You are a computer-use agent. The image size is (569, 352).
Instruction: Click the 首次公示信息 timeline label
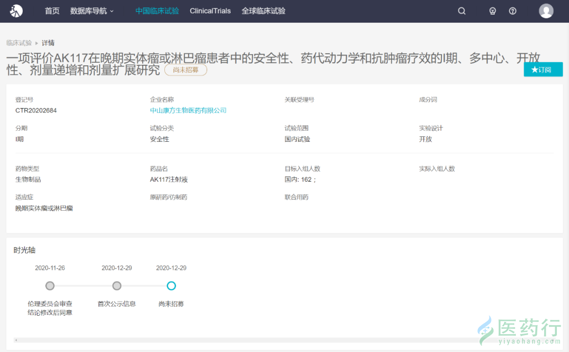[x=116, y=304]
